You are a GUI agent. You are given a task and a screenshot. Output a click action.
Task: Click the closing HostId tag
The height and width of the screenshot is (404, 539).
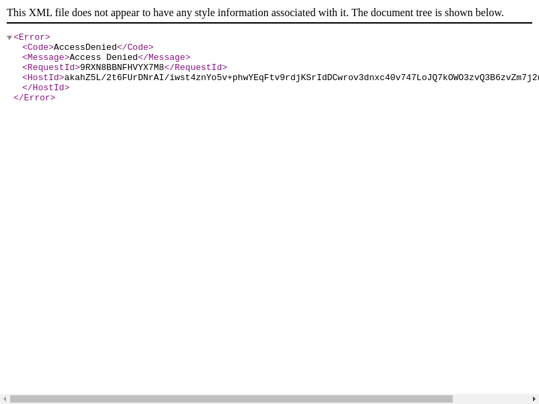coord(46,88)
